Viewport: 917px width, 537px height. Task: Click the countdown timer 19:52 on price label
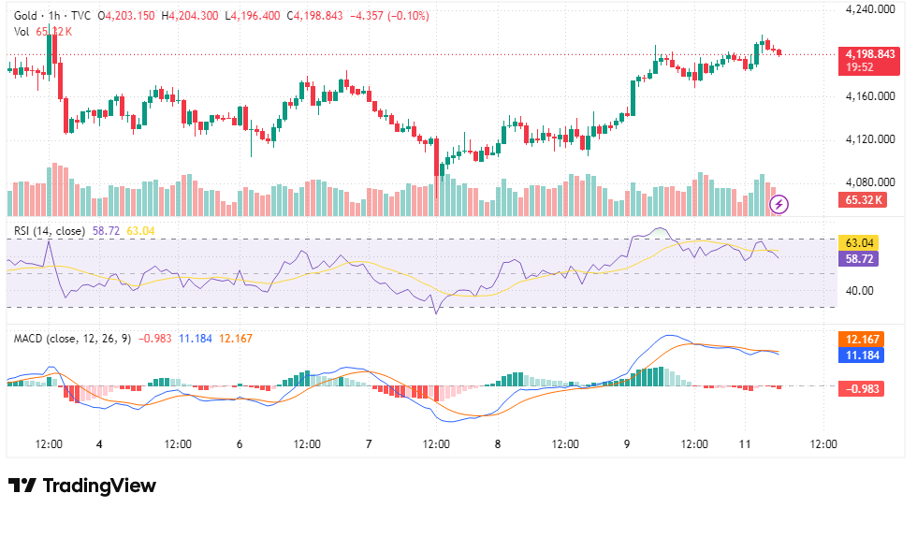point(860,67)
